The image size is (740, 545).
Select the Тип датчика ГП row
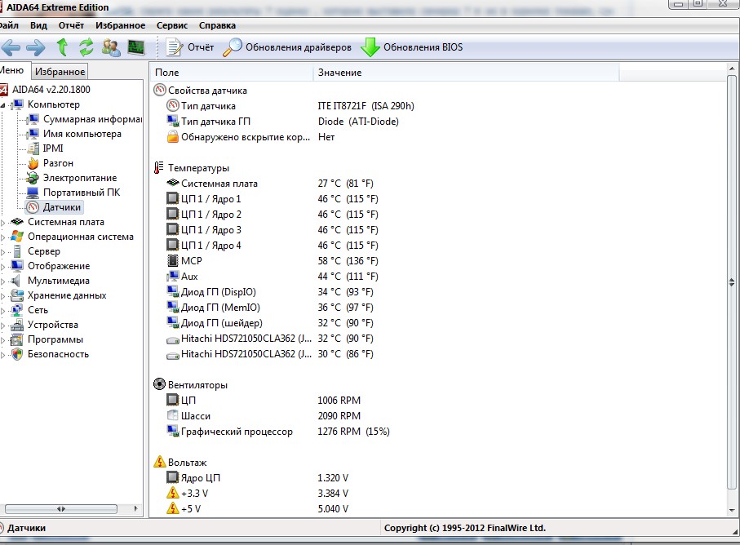click(282, 122)
